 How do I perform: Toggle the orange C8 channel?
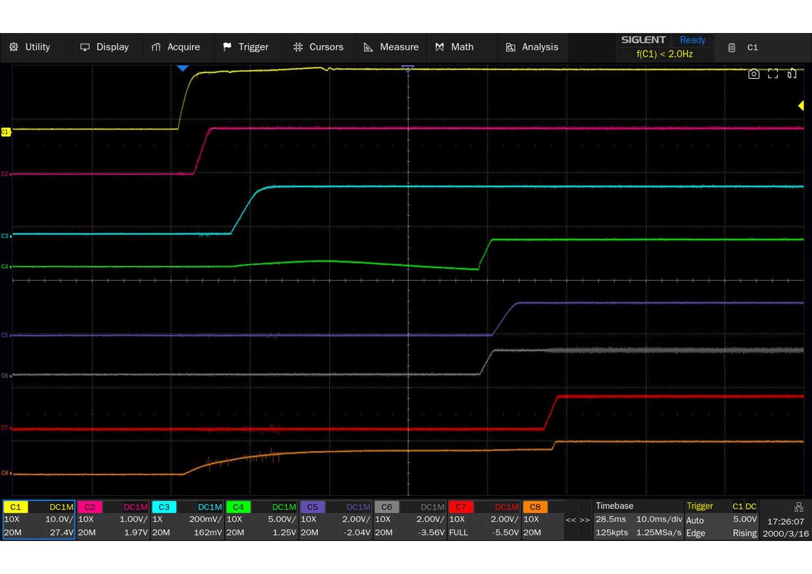535,507
